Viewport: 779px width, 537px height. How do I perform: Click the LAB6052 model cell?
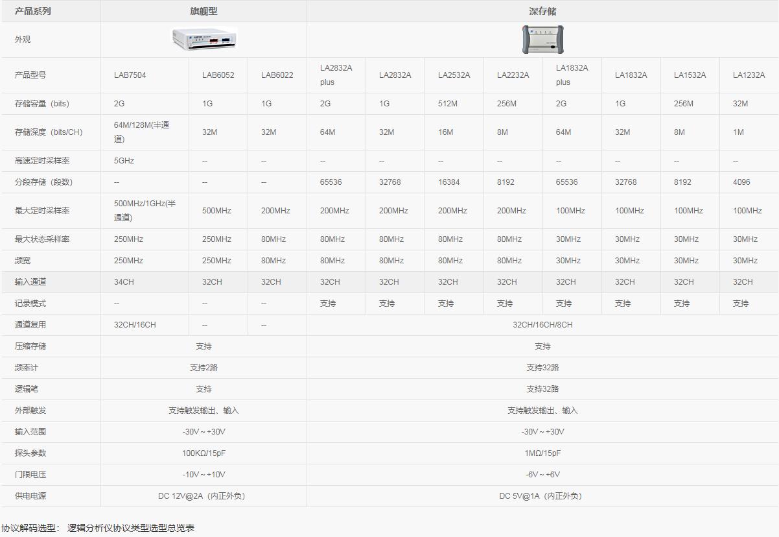[218, 75]
